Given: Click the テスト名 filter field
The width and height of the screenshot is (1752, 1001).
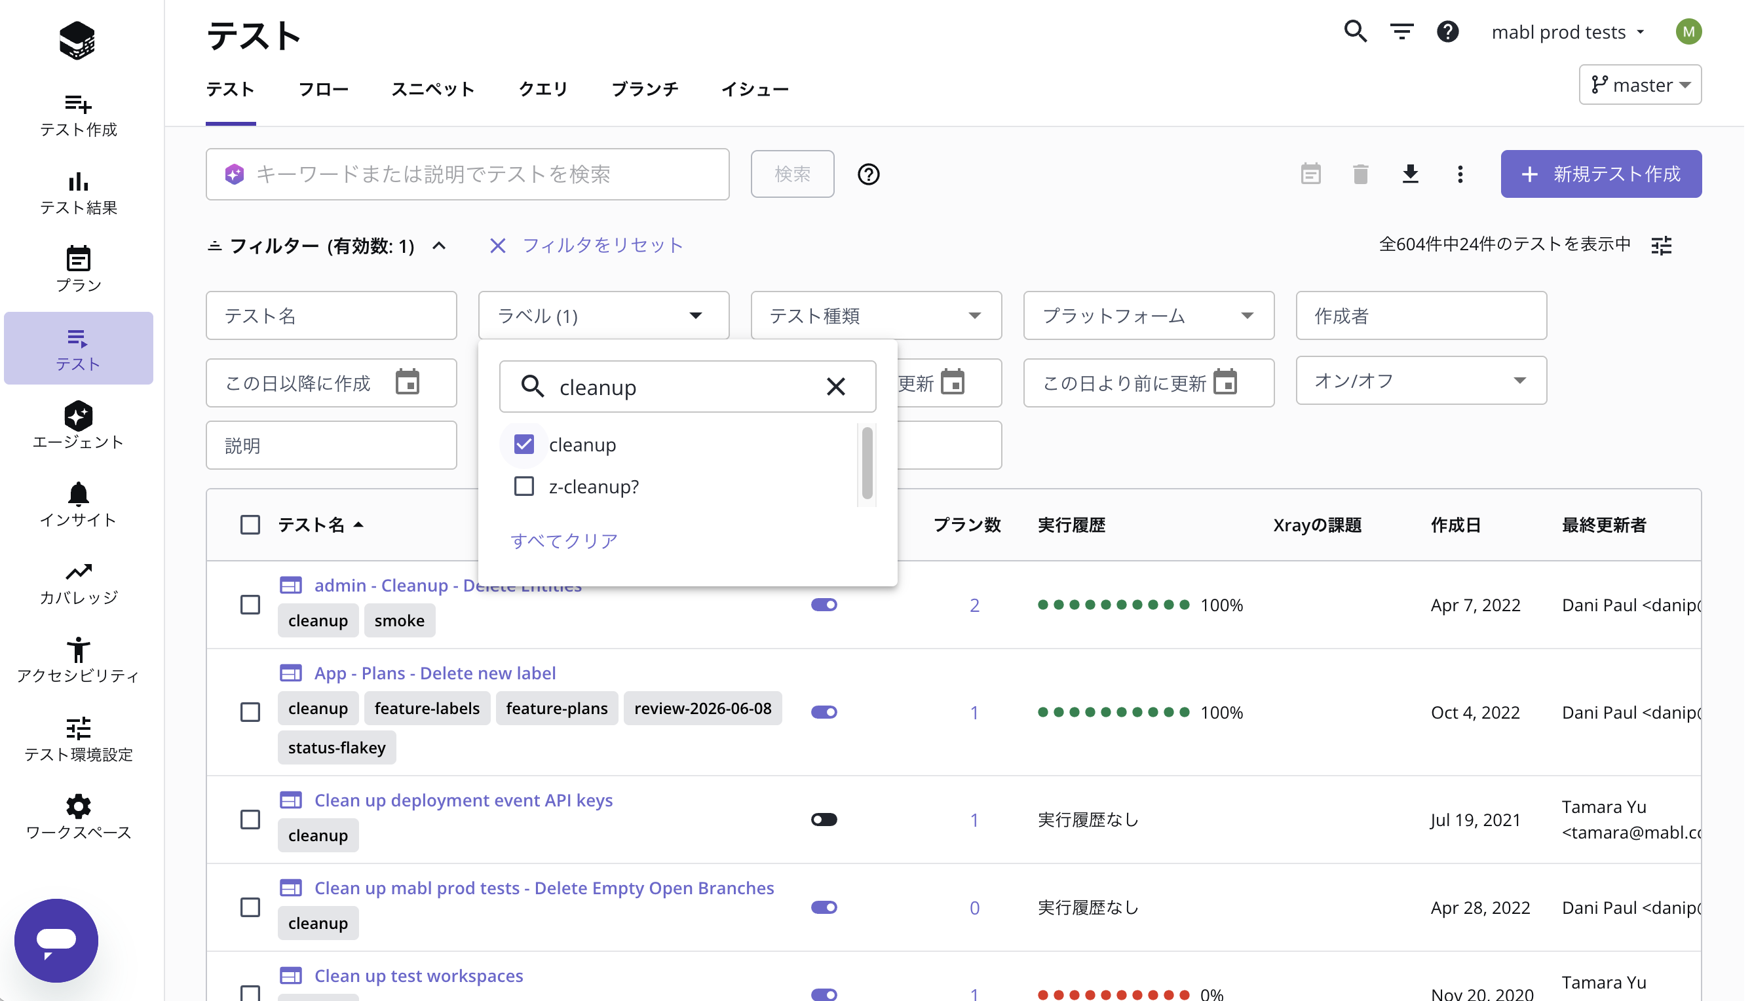Looking at the screenshot, I should tap(333, 317).
